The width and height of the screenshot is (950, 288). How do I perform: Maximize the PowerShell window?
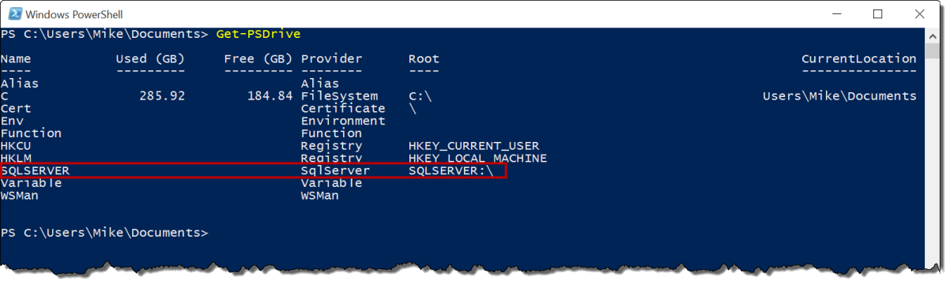tap(877, 14)
